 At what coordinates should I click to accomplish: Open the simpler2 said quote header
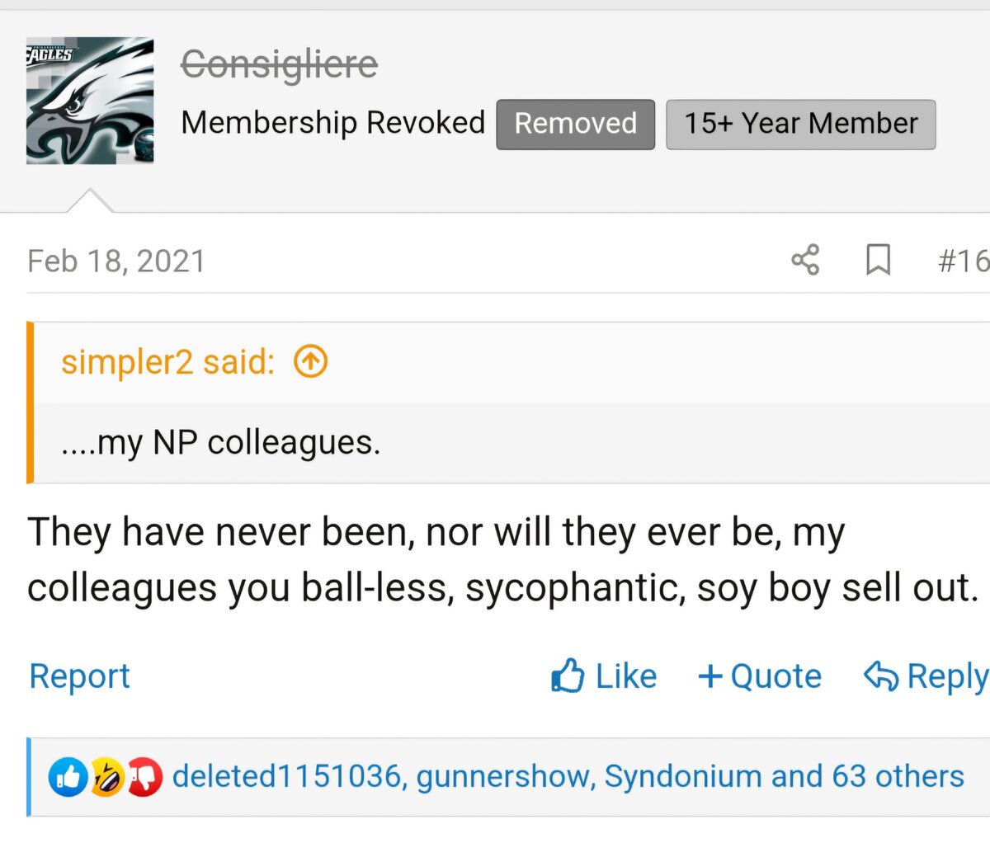point(167,362)
